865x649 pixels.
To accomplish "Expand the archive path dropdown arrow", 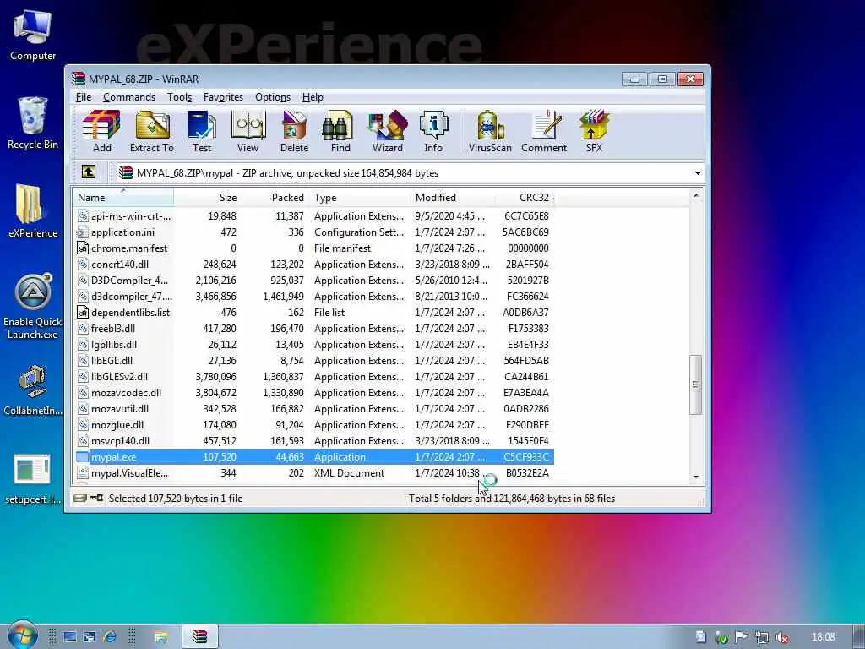I will pyautogui.click(x=698, y=172).
